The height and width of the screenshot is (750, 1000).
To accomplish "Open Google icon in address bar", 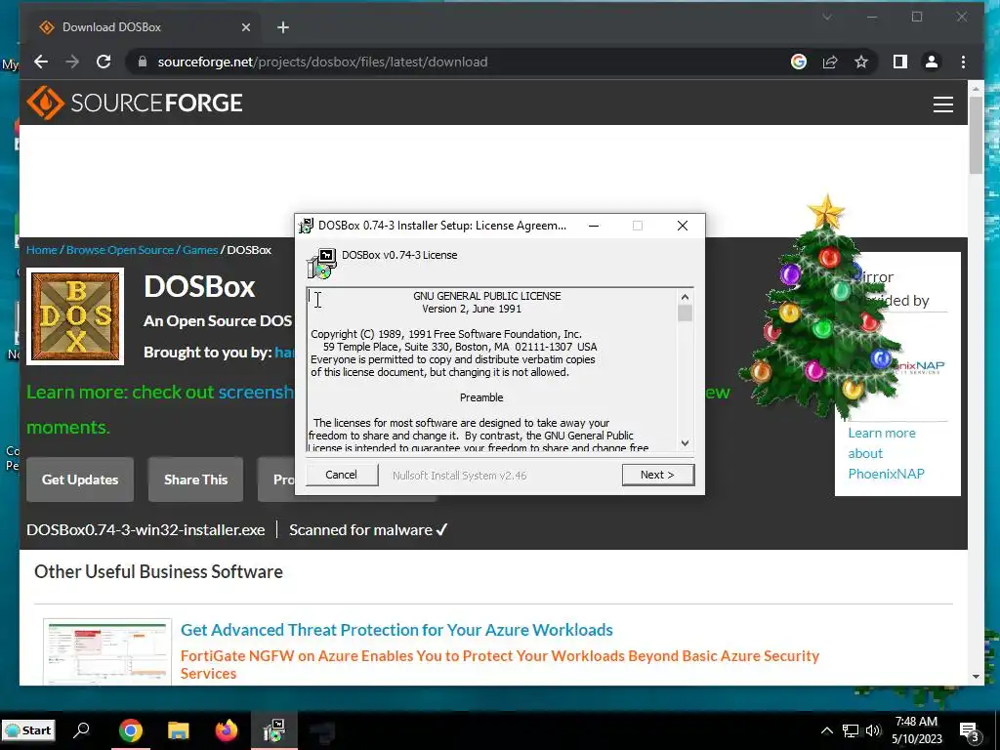I will (x=799, y=62).
